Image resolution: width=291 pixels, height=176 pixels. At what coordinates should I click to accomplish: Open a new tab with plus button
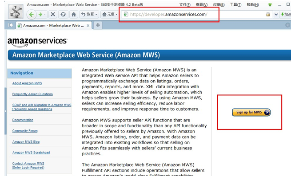pyautogui.click(x=98, y=25)
